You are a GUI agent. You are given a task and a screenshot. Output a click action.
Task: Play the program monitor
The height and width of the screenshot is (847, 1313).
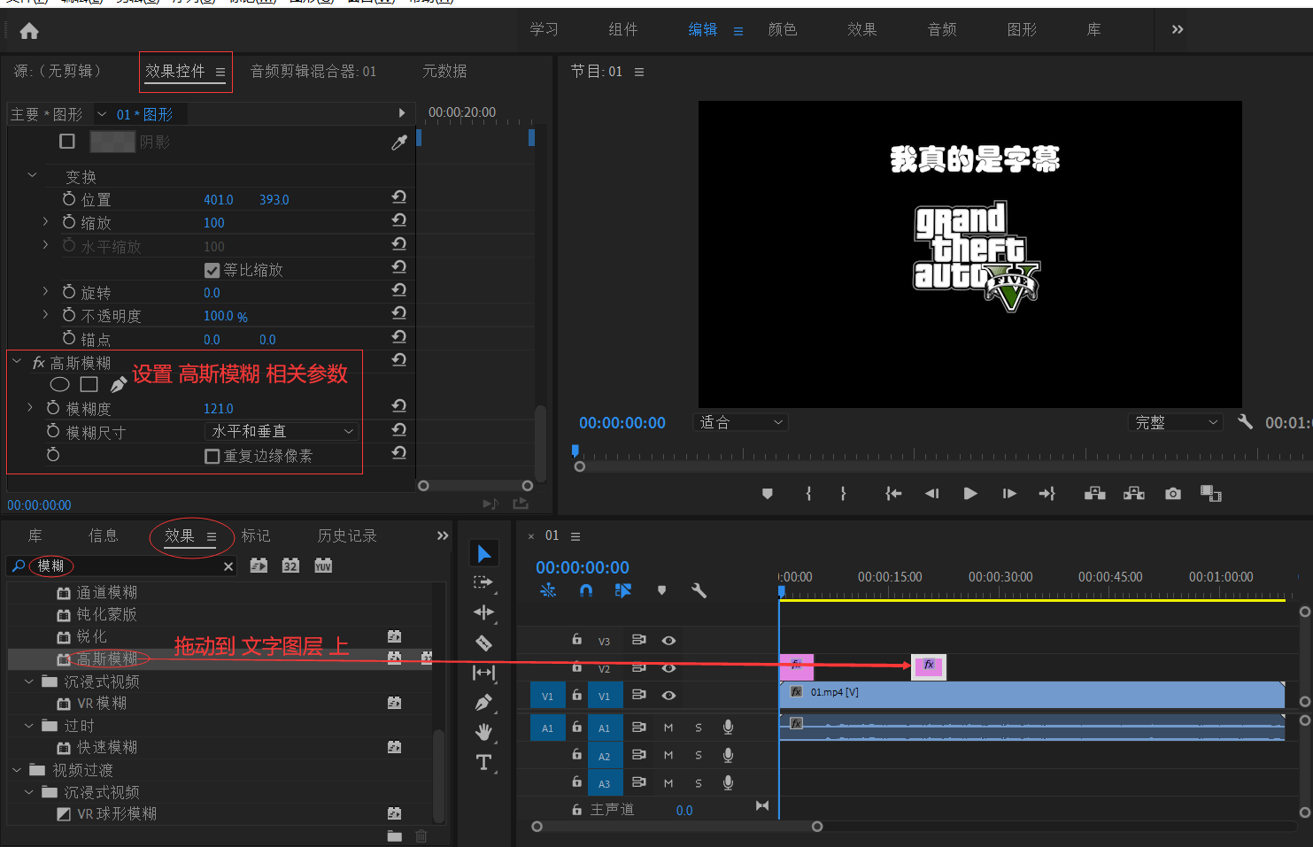pos(970,494)
